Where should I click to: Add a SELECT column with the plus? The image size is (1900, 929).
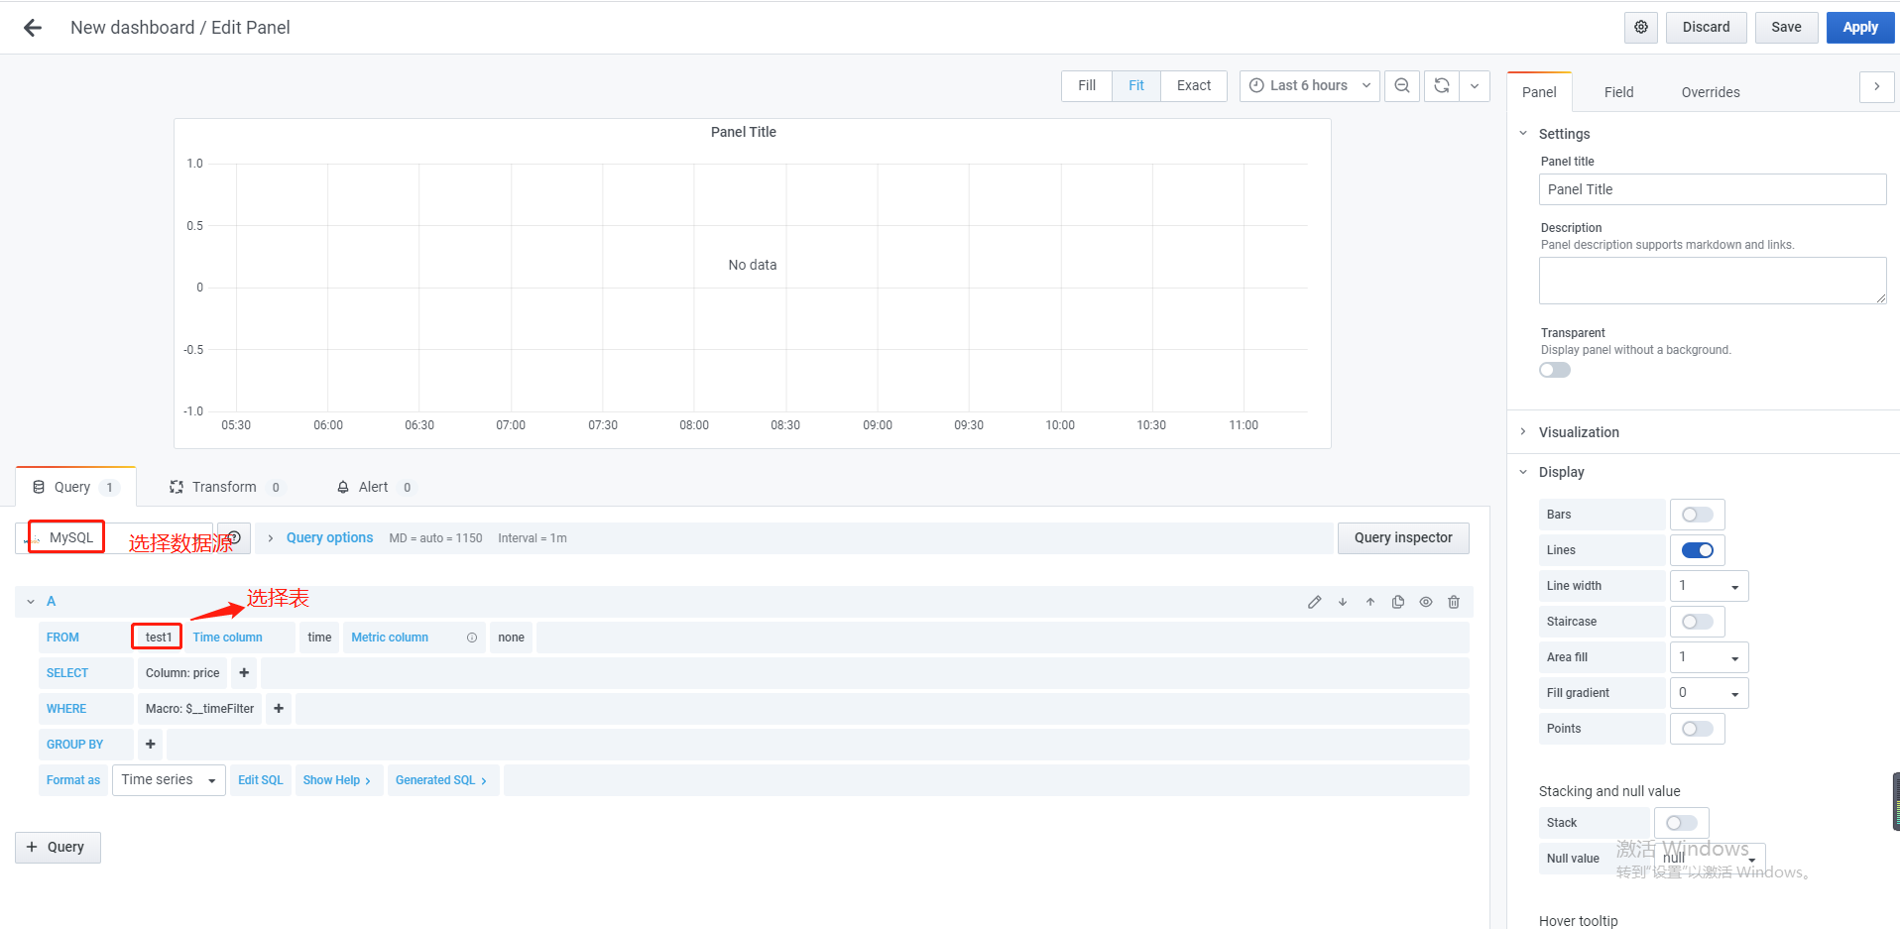244,673
